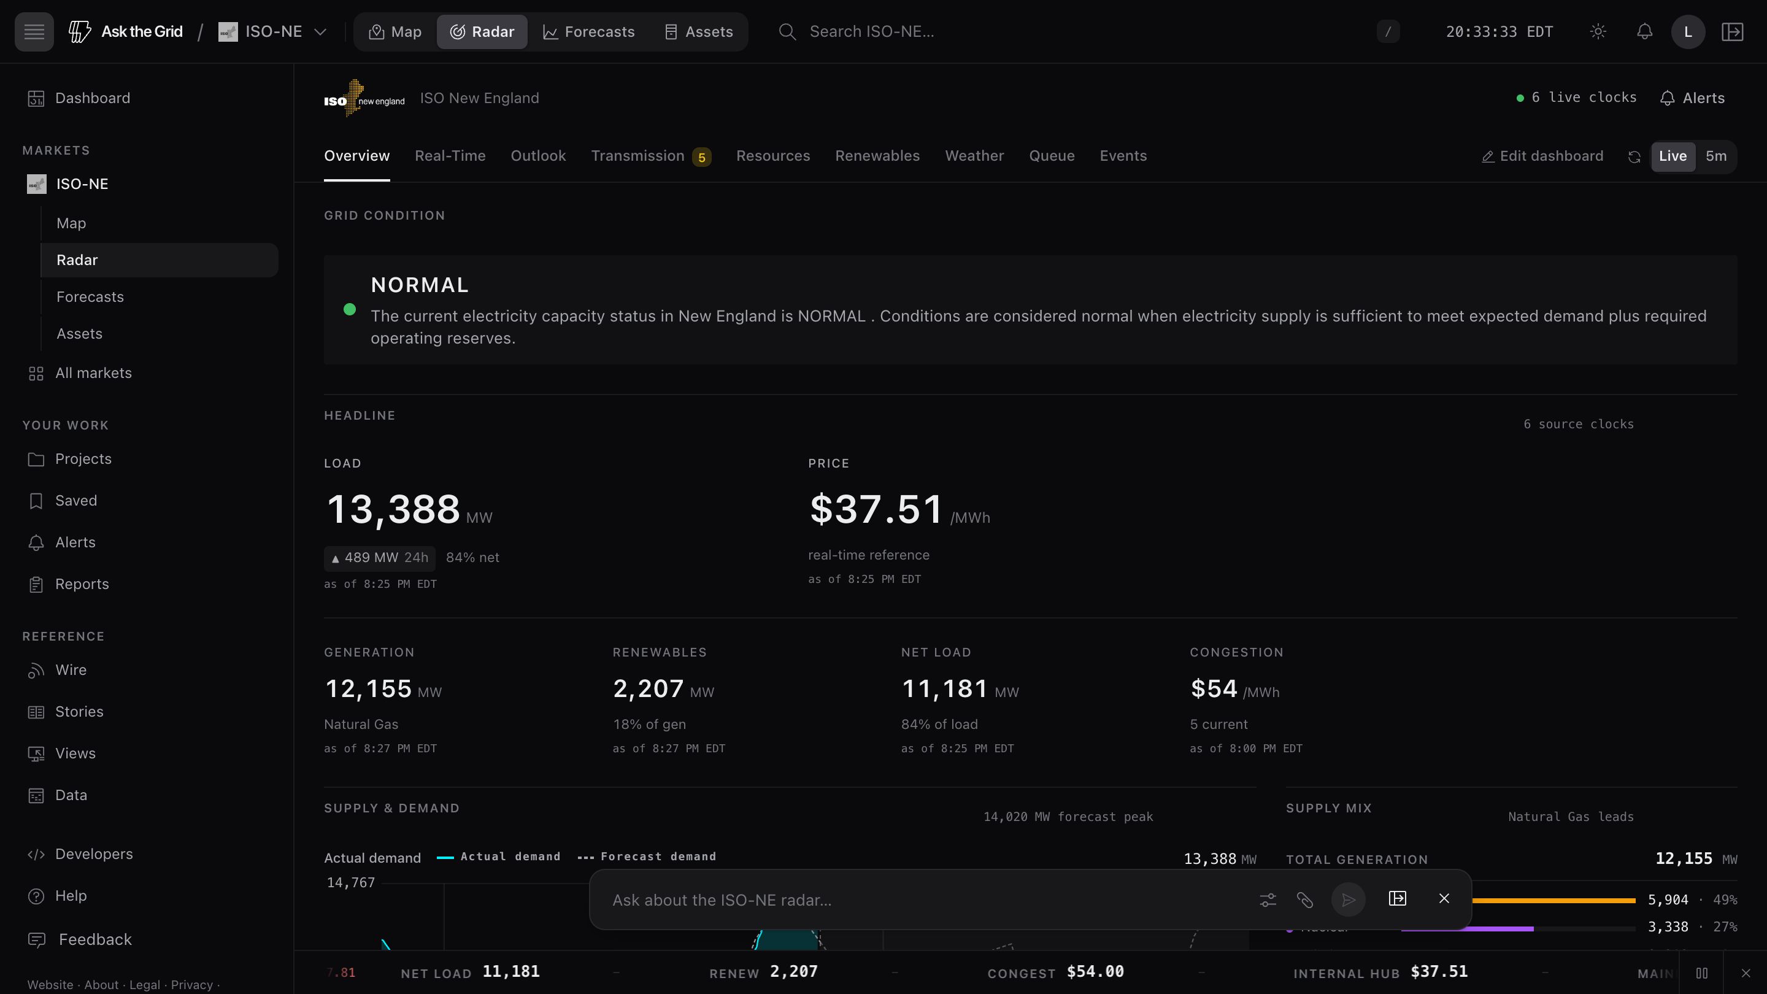Viewport: 1767px width, 994px height.
Task: Switch to the Real-Time tab
Action: 450,156
